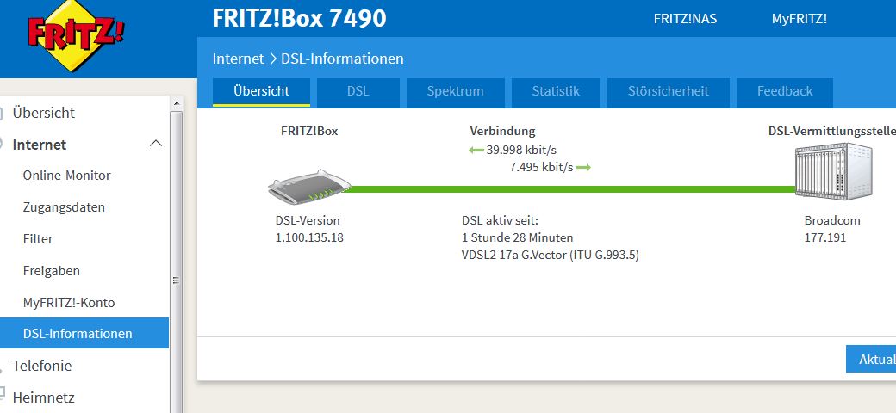
Task: Switch to the DSL tab
Action: [x=358, y=92]
